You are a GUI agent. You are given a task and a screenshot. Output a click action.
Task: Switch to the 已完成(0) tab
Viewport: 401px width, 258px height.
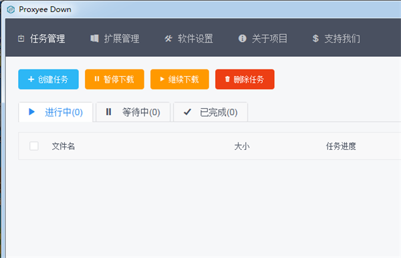click(211, 112)
